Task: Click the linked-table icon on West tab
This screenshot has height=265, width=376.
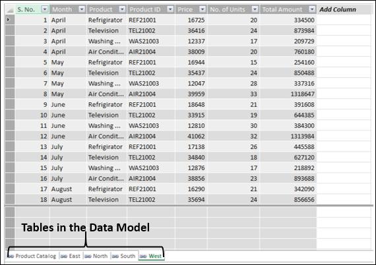Action: (x=143, y=256)
